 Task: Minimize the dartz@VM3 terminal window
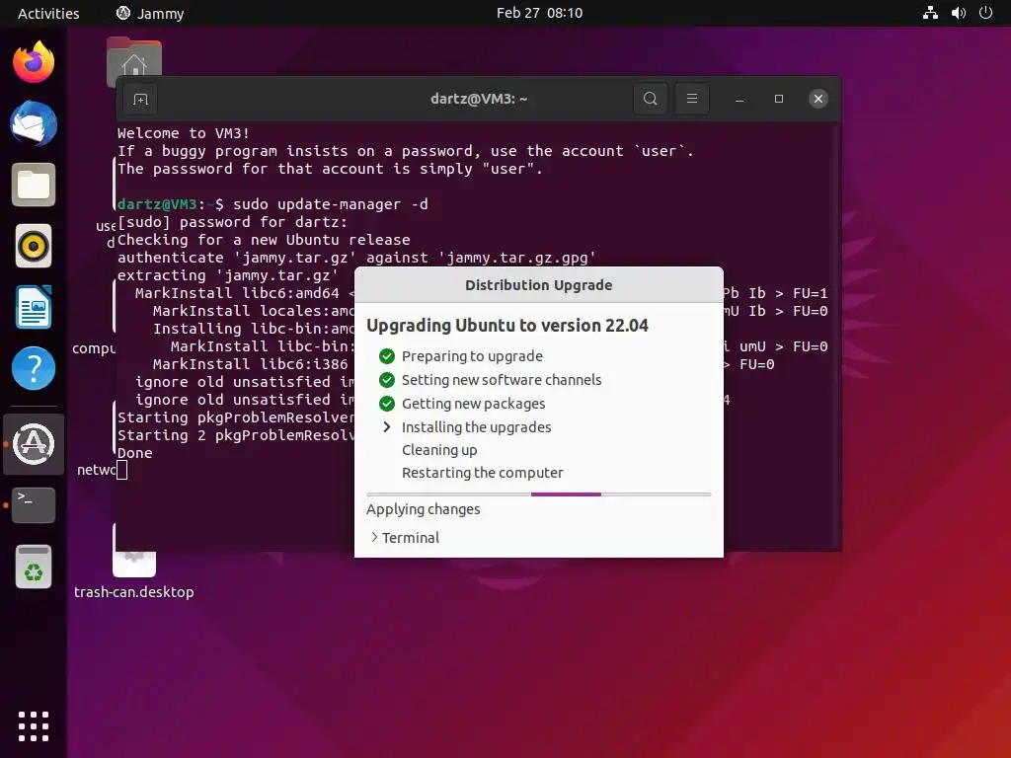(739, 99)
